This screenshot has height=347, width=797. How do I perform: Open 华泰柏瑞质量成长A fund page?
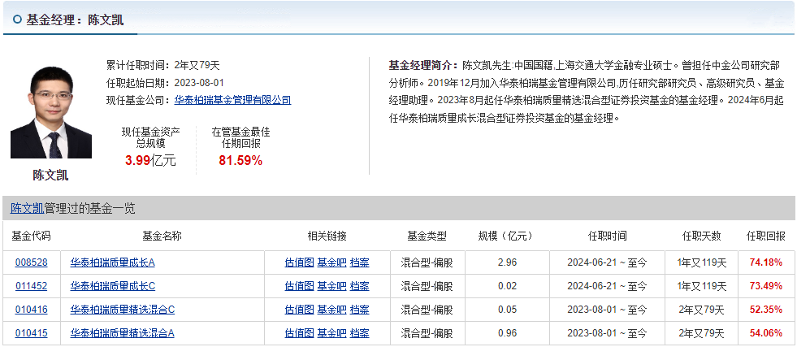pos(112,262)
